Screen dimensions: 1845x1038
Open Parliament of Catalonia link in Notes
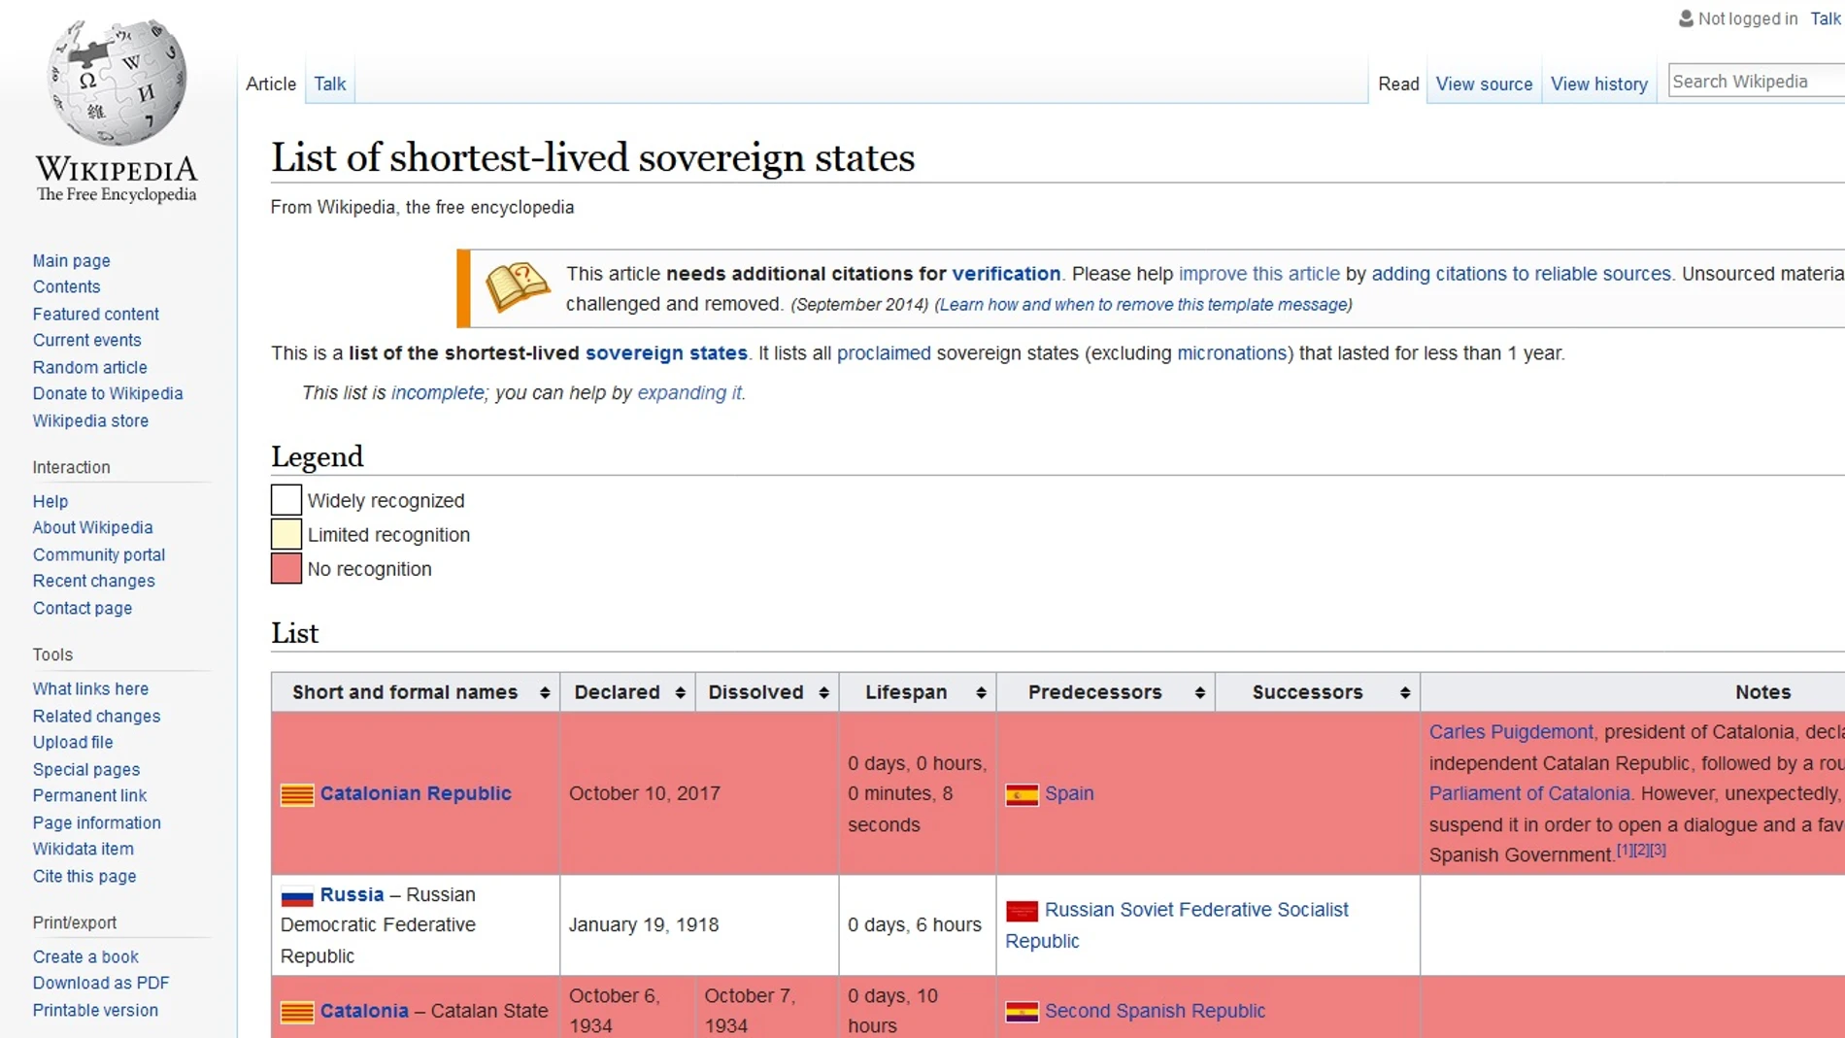(x=1529, y=793)
